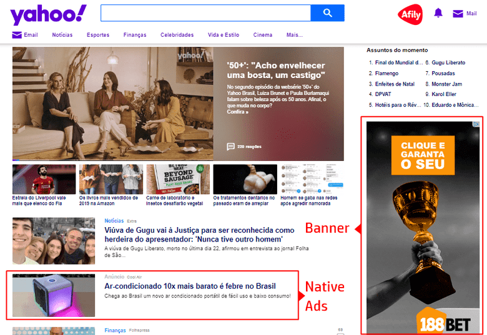Click the Yahoo logo
The width and height of the screenshot is (487, 335).
(48, 14)
